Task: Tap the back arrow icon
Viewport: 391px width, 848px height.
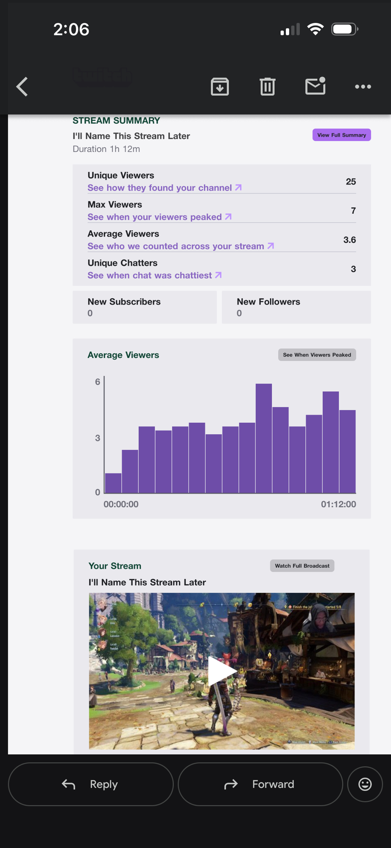Action: (22, 87)
